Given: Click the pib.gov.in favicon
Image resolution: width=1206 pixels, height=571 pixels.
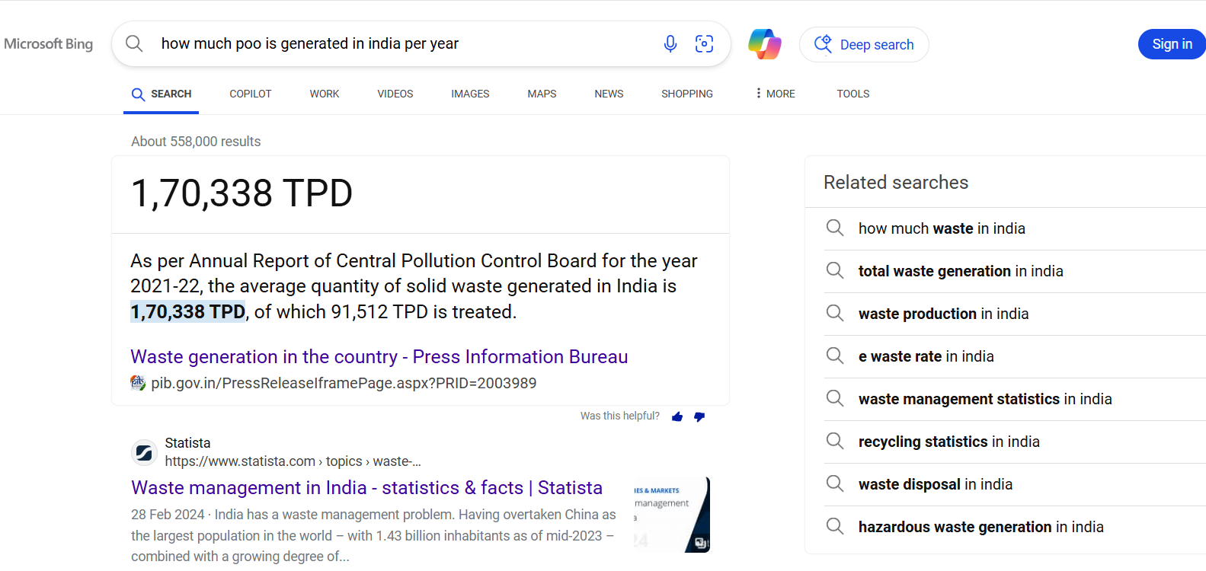Looking at the screenshot, I should click(138, 383).
